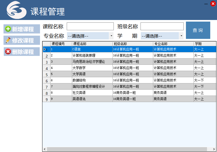
Task: Open the 学期 dropdown arrow
Action: pos(181,36)
